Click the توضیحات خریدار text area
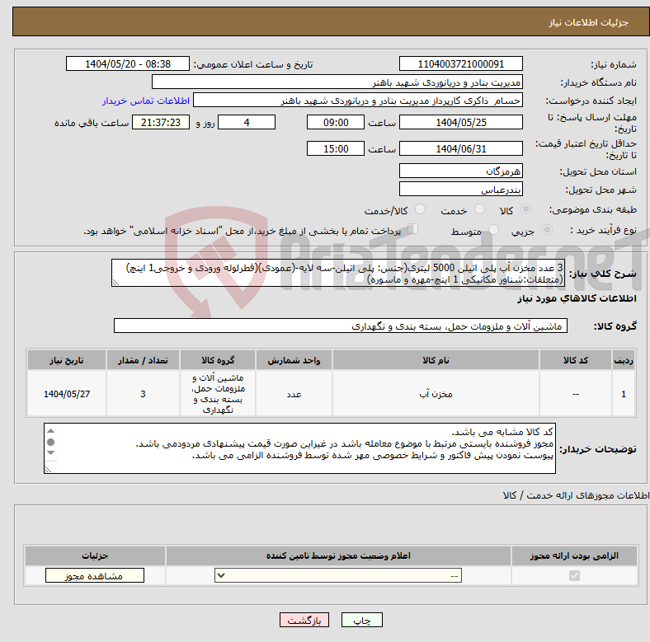 pyautogui.click(x=299, y=448)
